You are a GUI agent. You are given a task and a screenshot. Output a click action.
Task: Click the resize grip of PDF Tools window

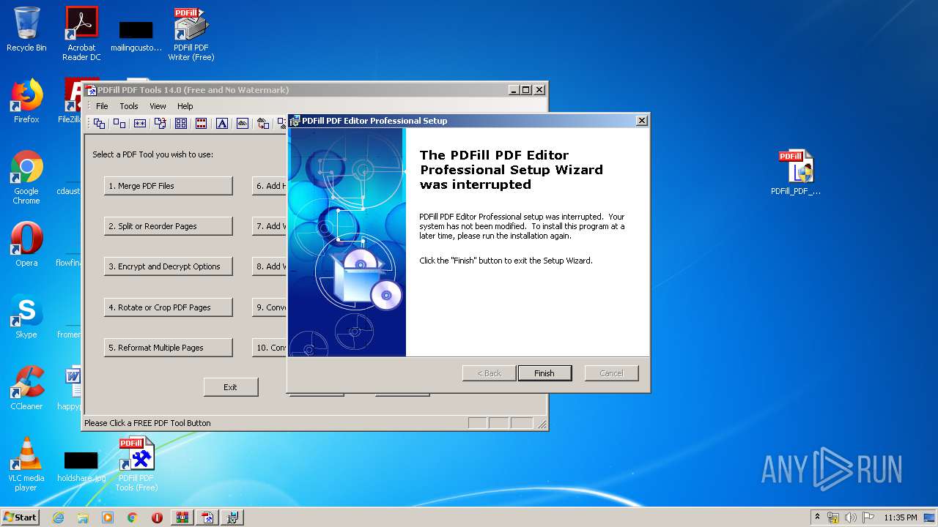coord(542,424)
